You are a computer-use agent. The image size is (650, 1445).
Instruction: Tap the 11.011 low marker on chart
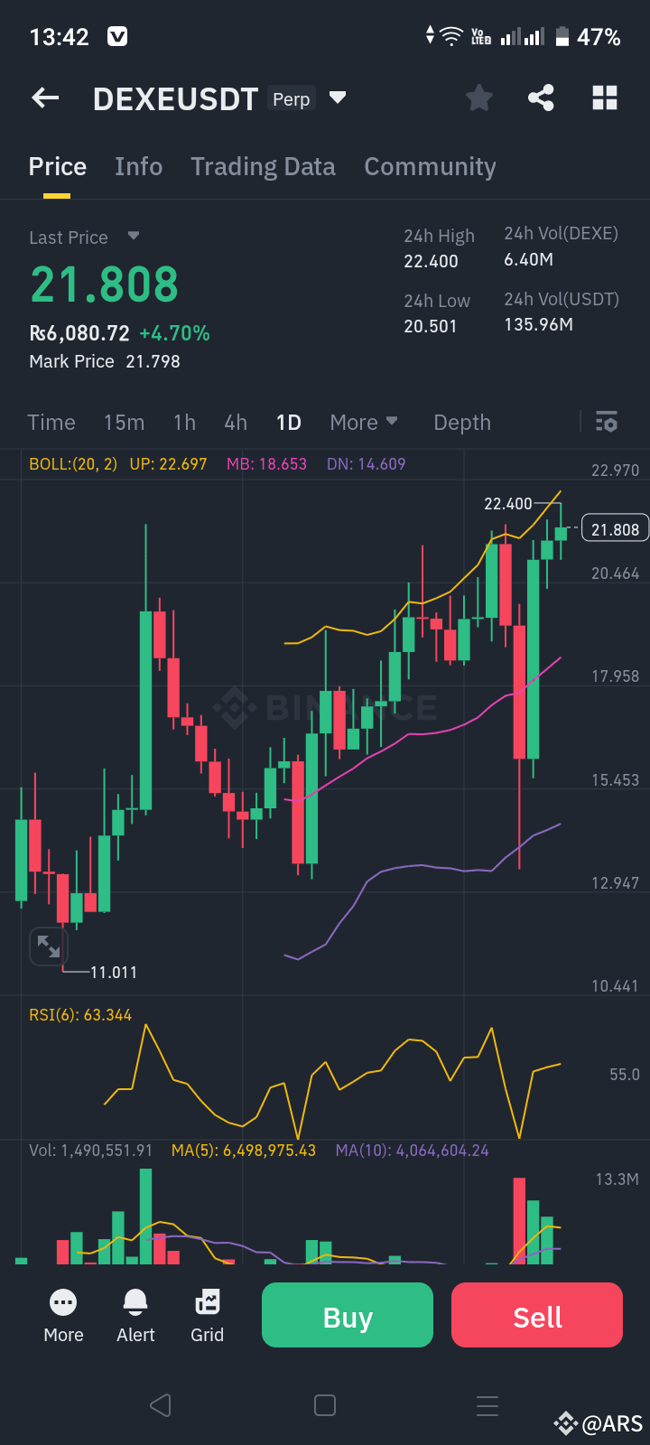(114, 972)
